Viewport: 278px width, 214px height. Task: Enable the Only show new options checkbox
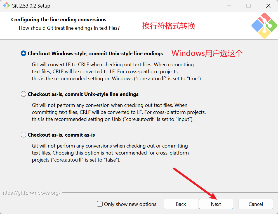click(100, 204)
